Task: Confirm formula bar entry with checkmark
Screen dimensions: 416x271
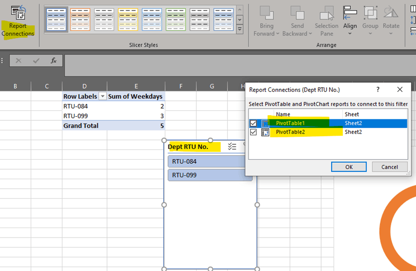Action: click(x=36, y=60)
